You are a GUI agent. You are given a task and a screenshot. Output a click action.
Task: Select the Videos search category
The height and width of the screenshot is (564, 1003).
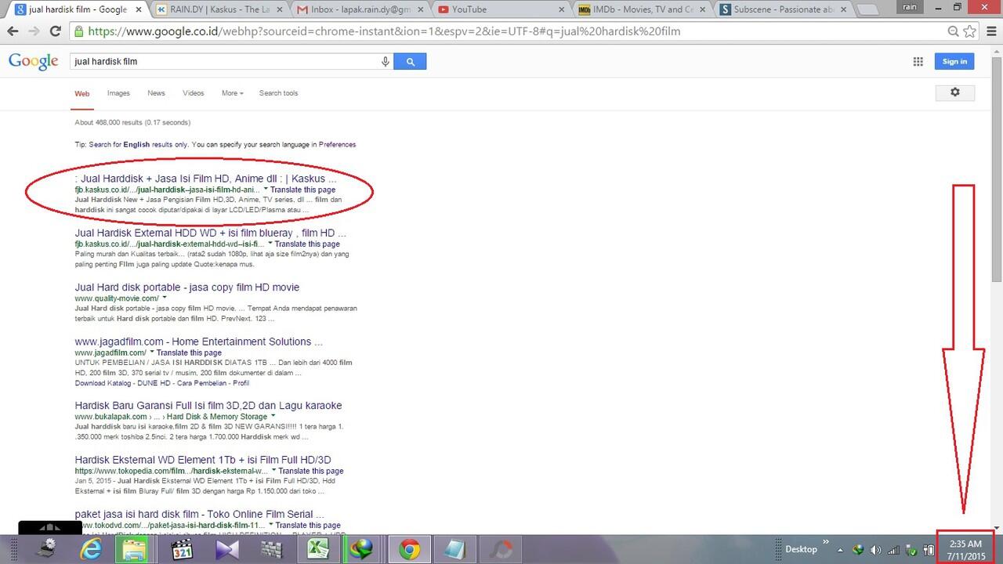point(193,92)
